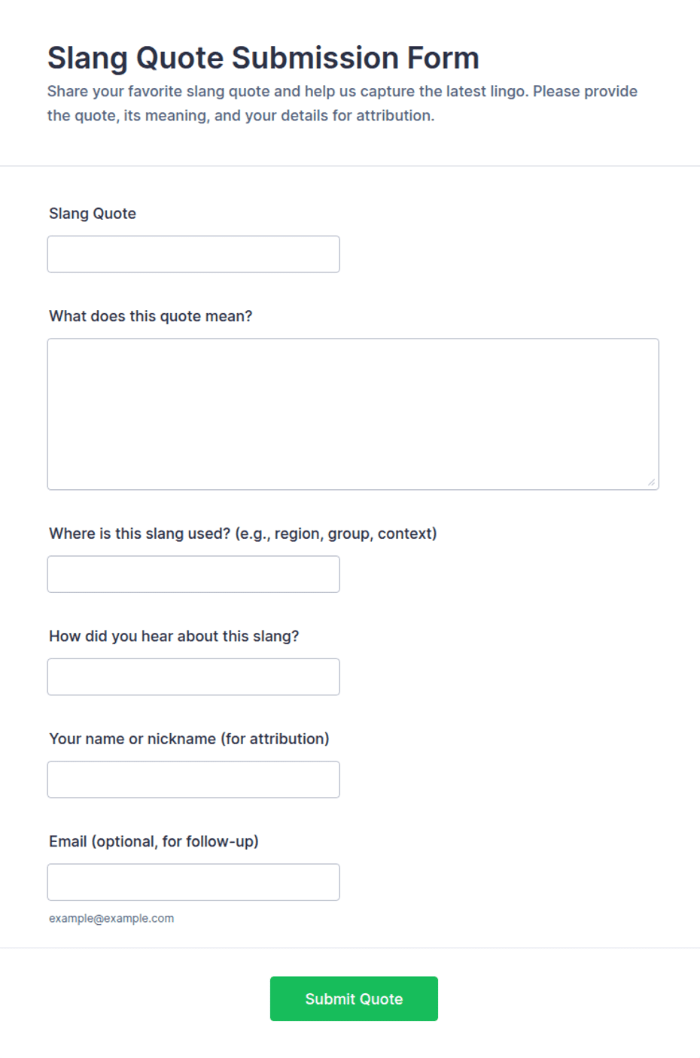The width and height of the screenshot is (700, 1058).
Task: Click the 'What does this quote mean?' label
Action: point(151,316)
